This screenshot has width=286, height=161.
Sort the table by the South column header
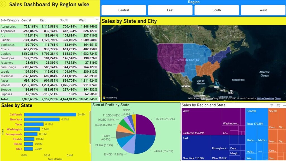pyautogui.click(x=64, y=20)
